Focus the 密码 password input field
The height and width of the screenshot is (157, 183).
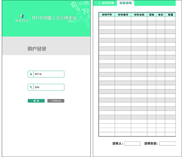(49, 87)
